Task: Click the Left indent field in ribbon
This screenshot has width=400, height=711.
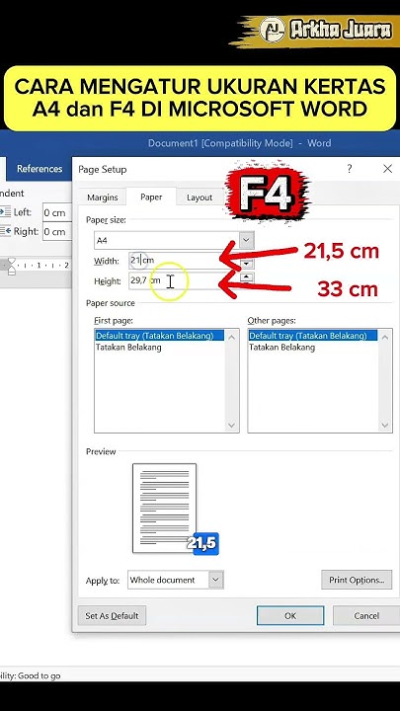Action: 57,212
